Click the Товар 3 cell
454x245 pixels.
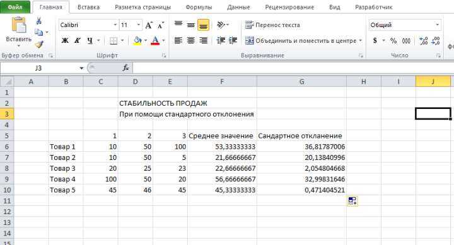coord(66,168)
